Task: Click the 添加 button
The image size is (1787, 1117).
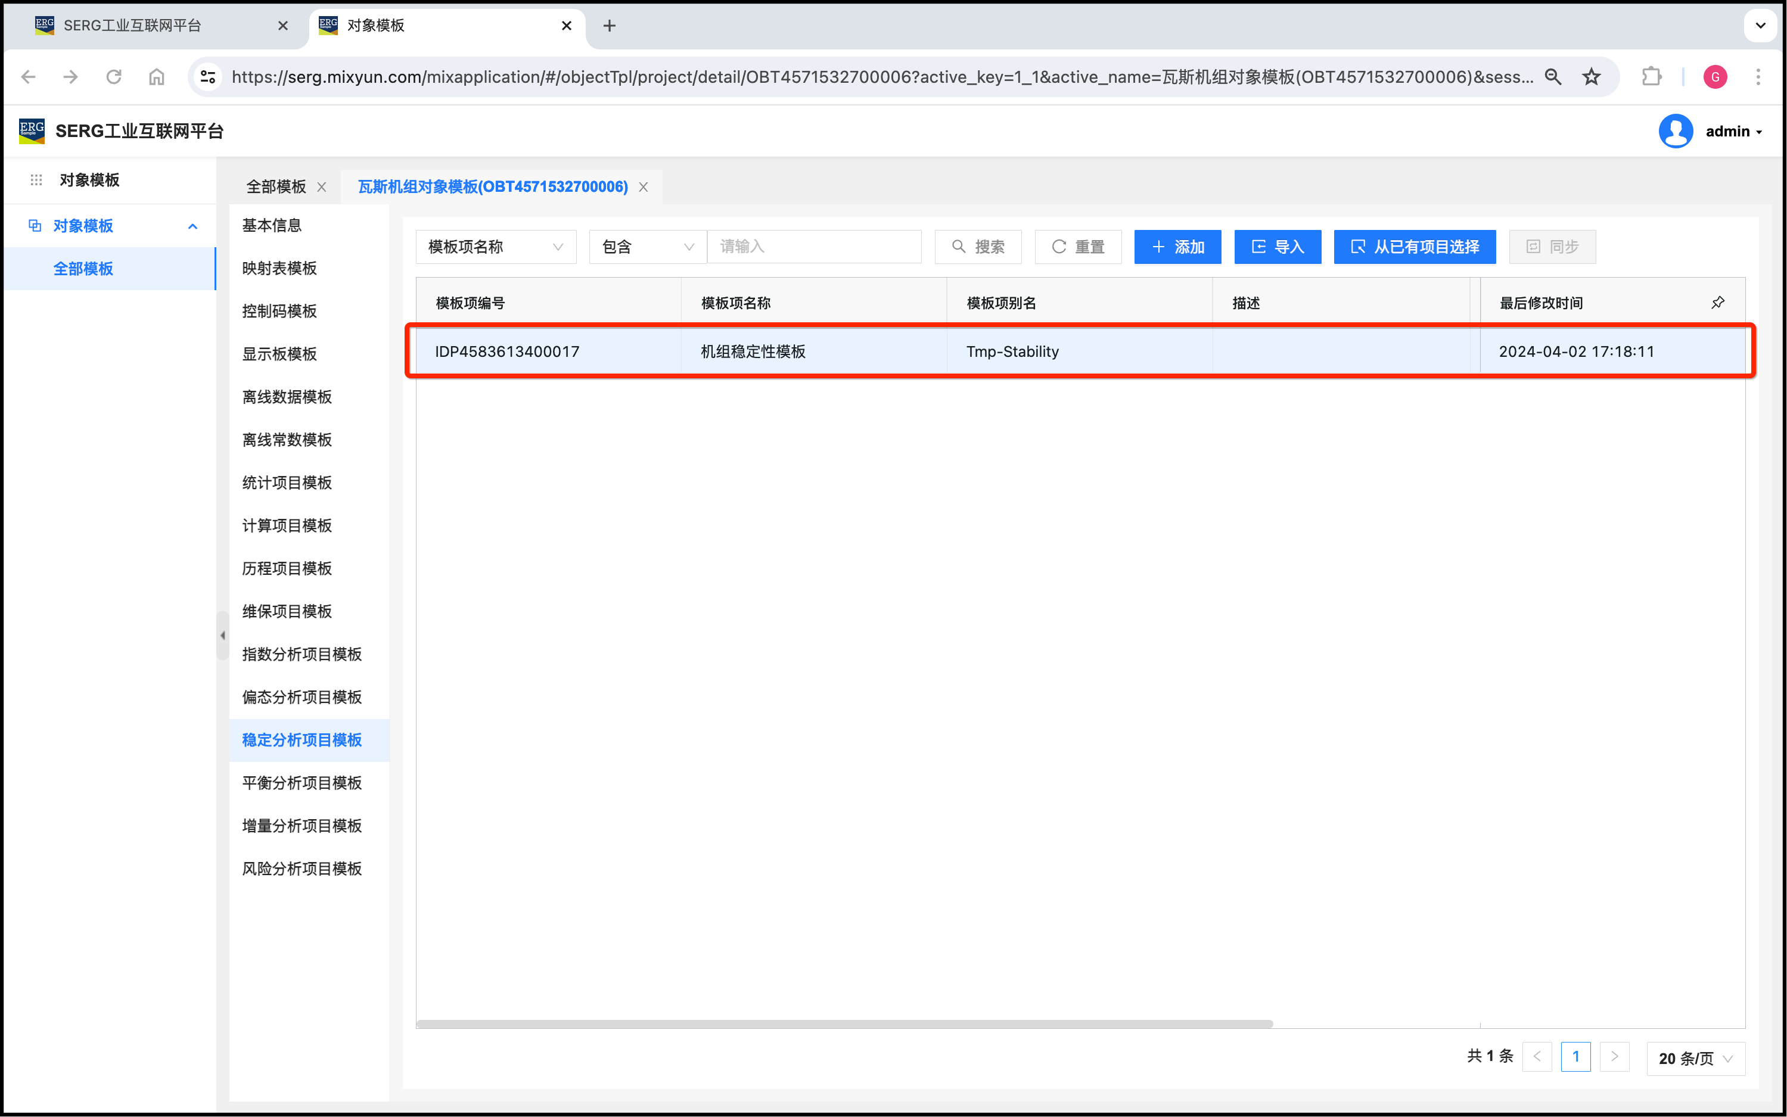Action: (x=1177, y=247)
